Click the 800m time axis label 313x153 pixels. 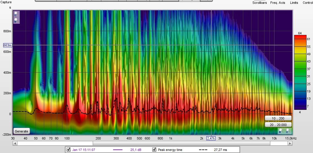coord(7,31)
